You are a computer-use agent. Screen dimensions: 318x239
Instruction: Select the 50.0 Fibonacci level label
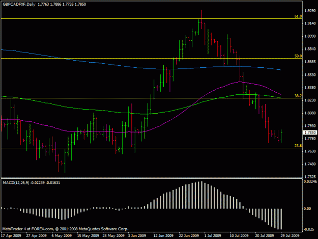pyautogui.click(x=298, y=56)
